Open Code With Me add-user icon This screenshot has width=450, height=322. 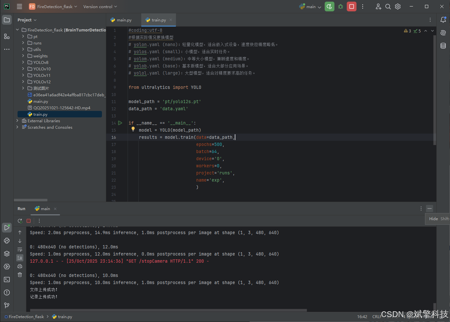click(378, 6)
